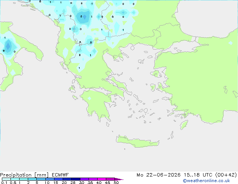This screenshot has width=238, height=184.
Task: Click the 45–50 mm legend color swatch
Action: pyautogui.click(x=110, y=179)
